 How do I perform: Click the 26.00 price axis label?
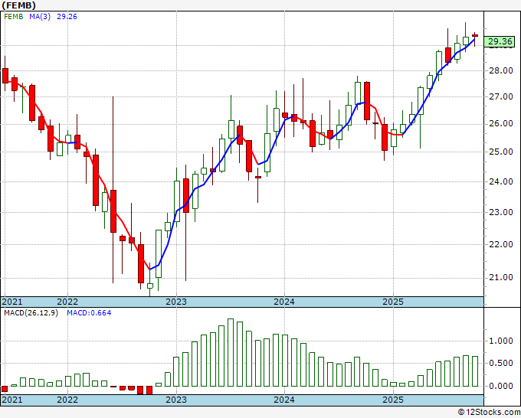tap(502, 124)
